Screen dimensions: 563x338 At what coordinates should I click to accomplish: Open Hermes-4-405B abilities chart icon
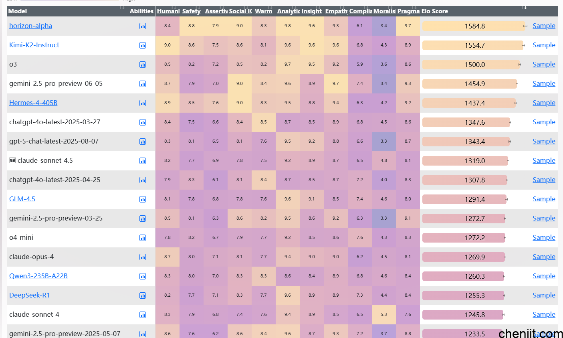tap(143, 103)
